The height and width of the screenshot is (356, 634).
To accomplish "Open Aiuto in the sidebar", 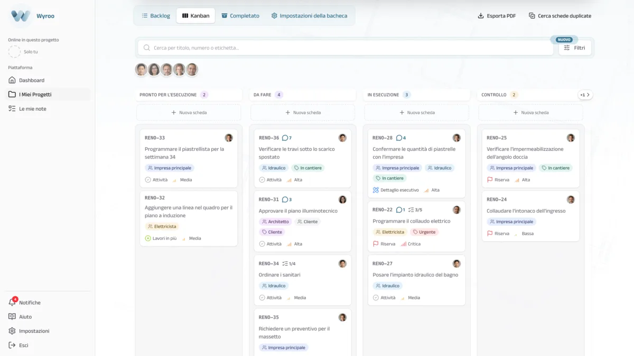I will [48, 316].
